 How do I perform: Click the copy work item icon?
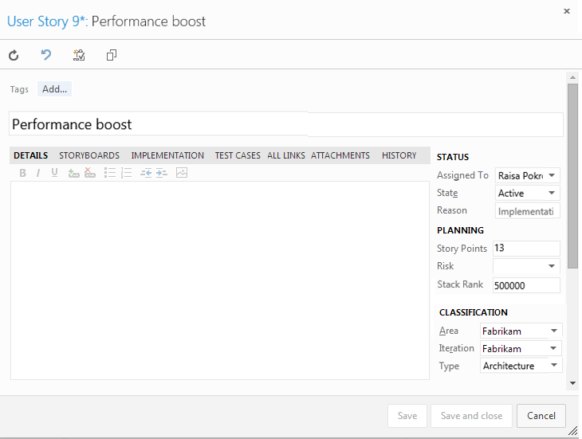tap(112, 55)
